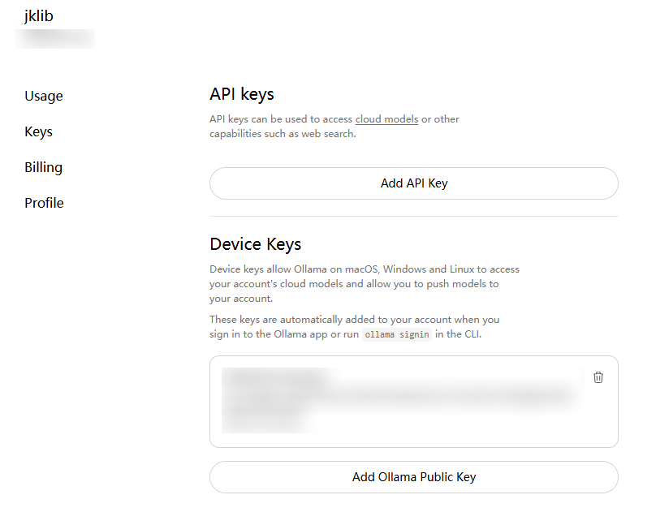656x525 pixels.
Task: Click the API keys heading
Action: point(242,94)
